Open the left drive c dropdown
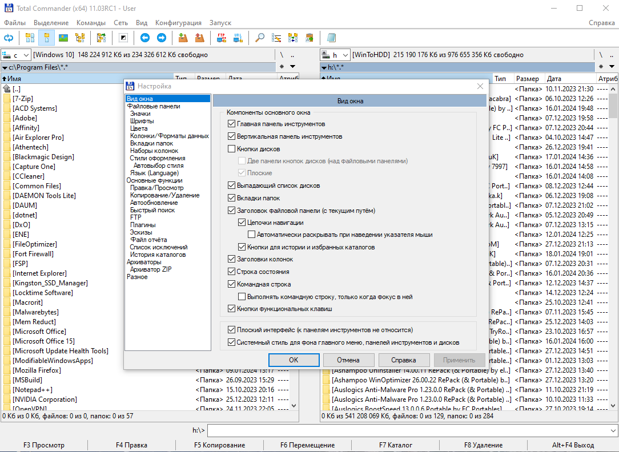619x452 pixels. point(16,55)
